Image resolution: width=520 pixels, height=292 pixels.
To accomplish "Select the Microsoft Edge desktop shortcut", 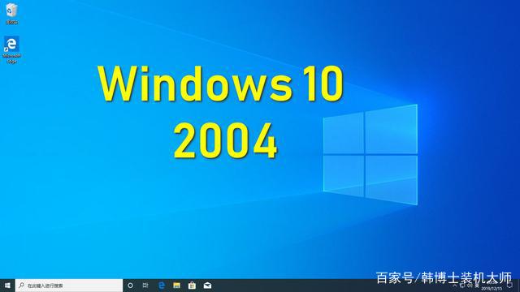I will click(x=11, y=49).
